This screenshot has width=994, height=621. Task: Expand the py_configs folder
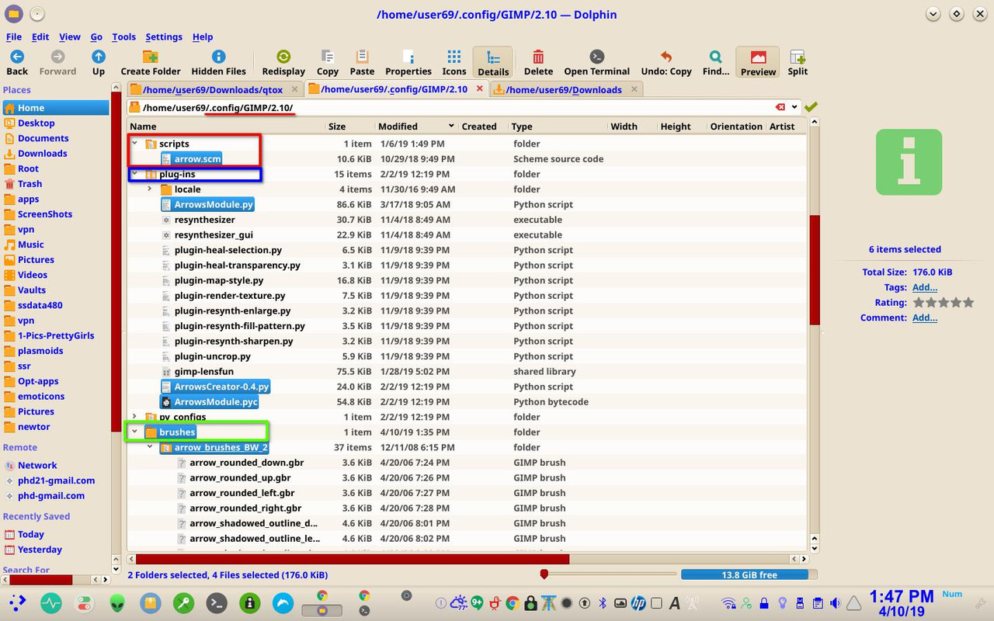click(x=134, y=417)
